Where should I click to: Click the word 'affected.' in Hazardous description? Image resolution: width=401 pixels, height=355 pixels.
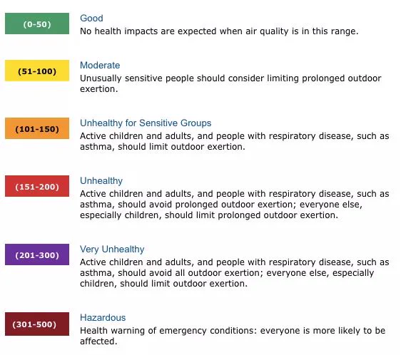click(98, 341)
